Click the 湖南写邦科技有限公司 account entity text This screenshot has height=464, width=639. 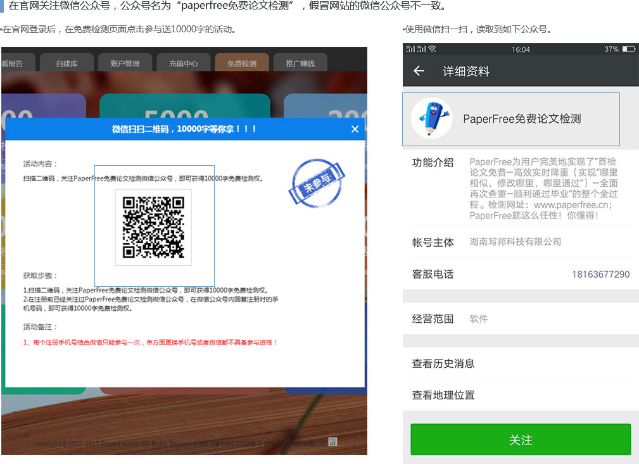point(515,242)
